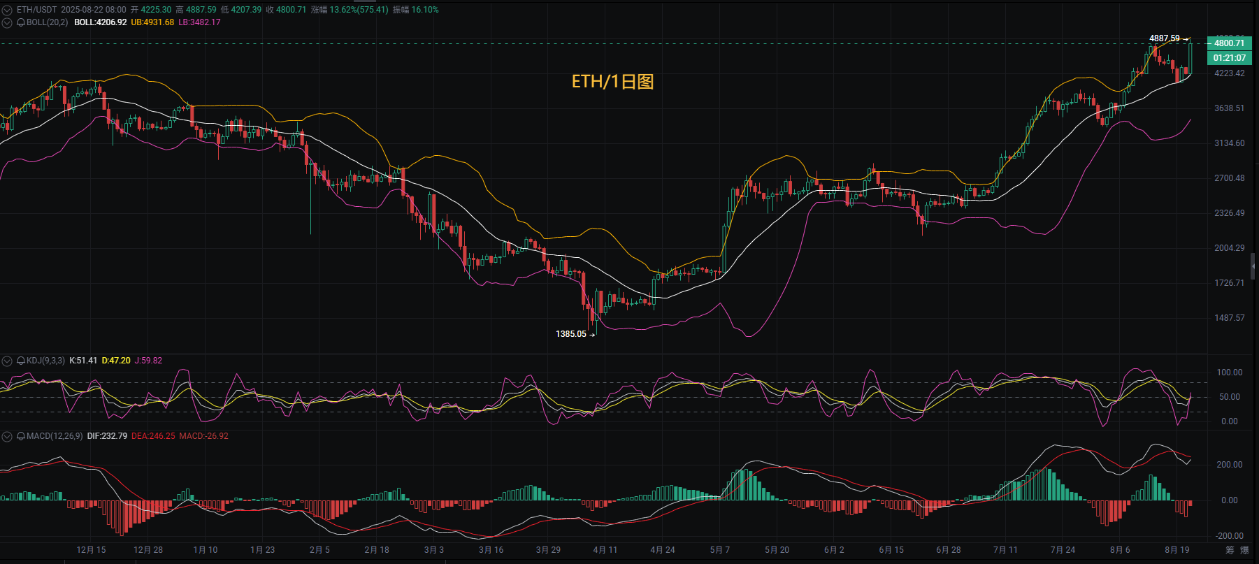Click the 6月 28 date label
Screen dimensions: 1259x564
coord(949,550)
